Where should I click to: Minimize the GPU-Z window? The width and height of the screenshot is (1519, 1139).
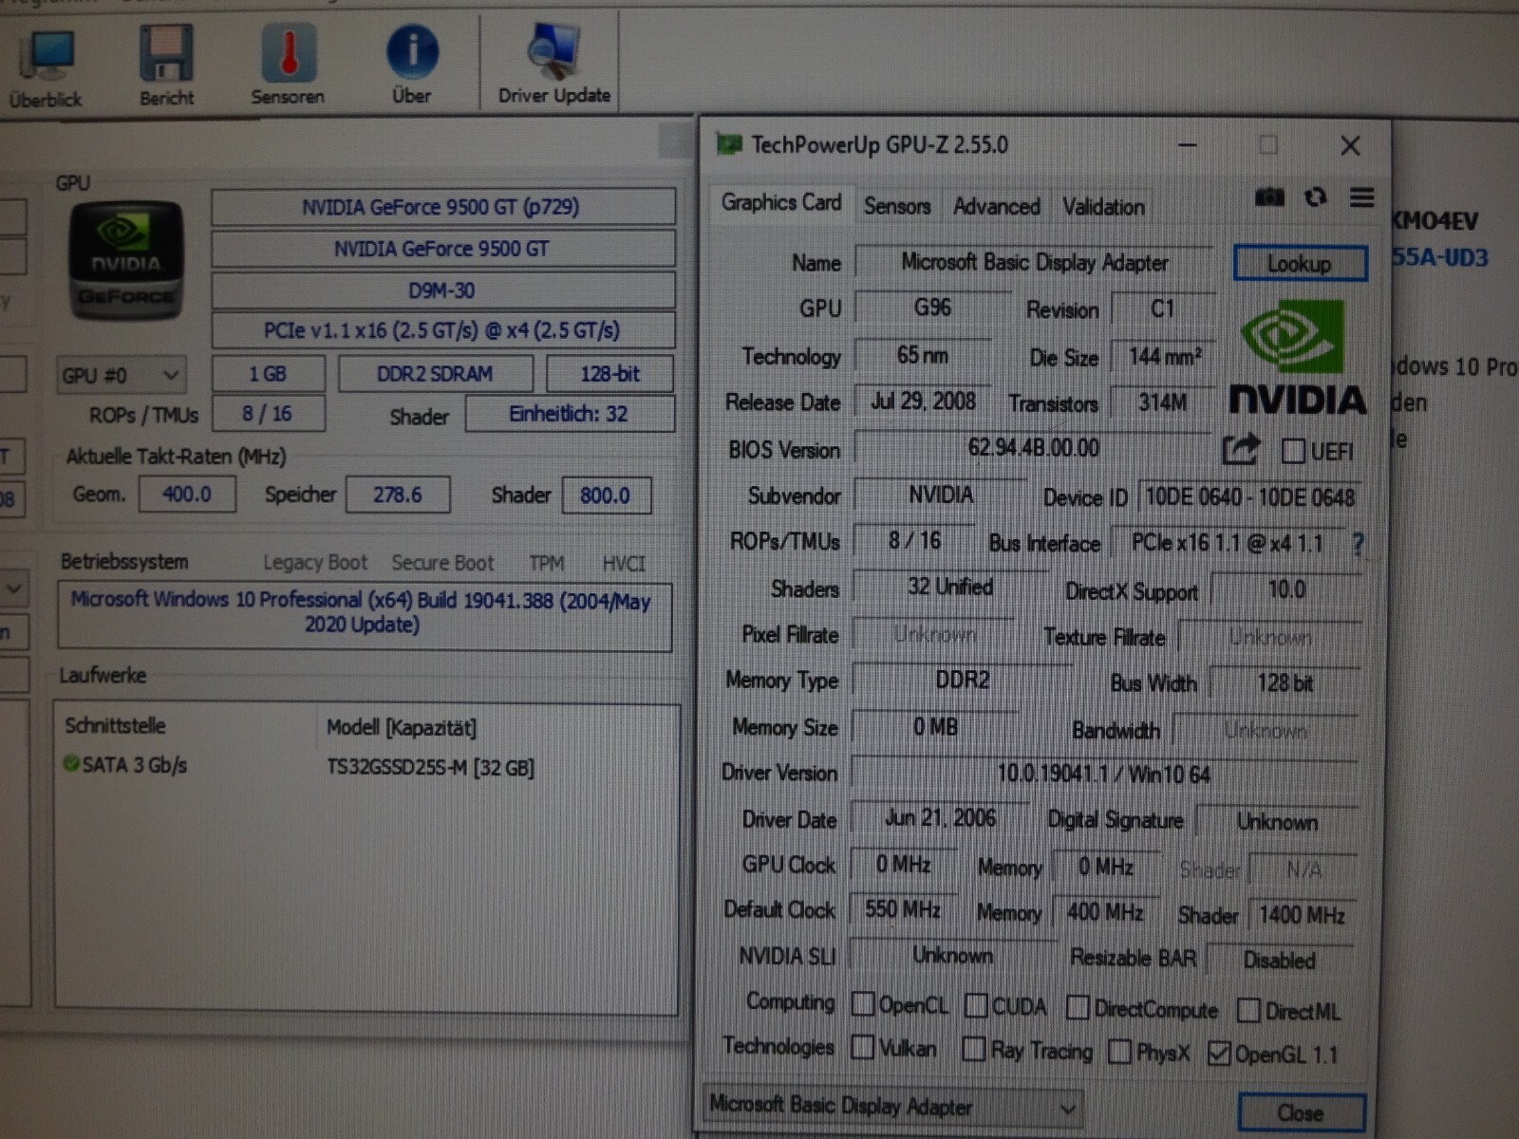(1187, 145)
